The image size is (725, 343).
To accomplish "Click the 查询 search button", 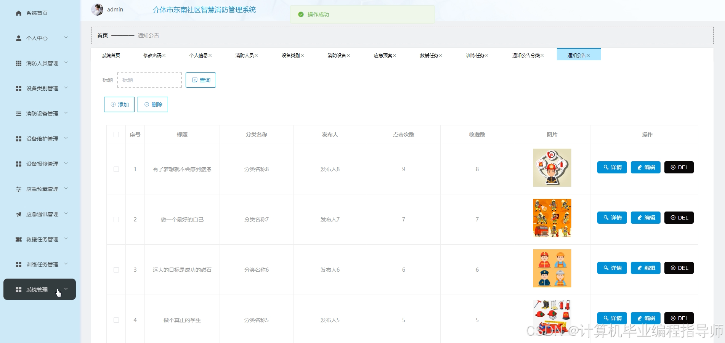I will click(201, 80).
